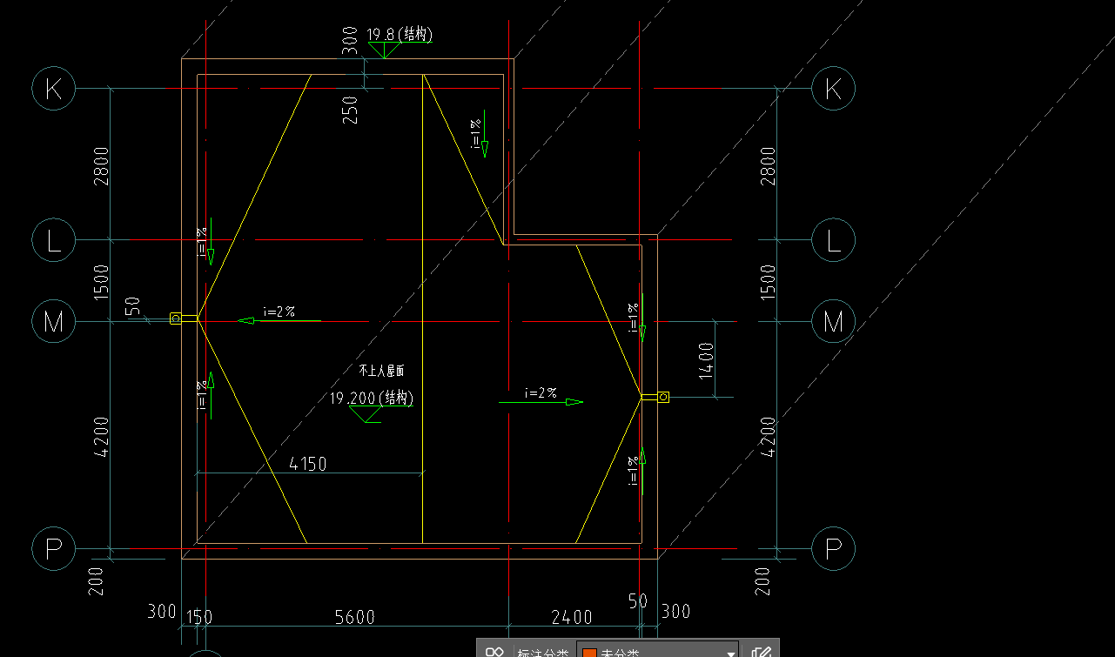
Task: Click the left M axis bubble
Action: pos(54,322)
